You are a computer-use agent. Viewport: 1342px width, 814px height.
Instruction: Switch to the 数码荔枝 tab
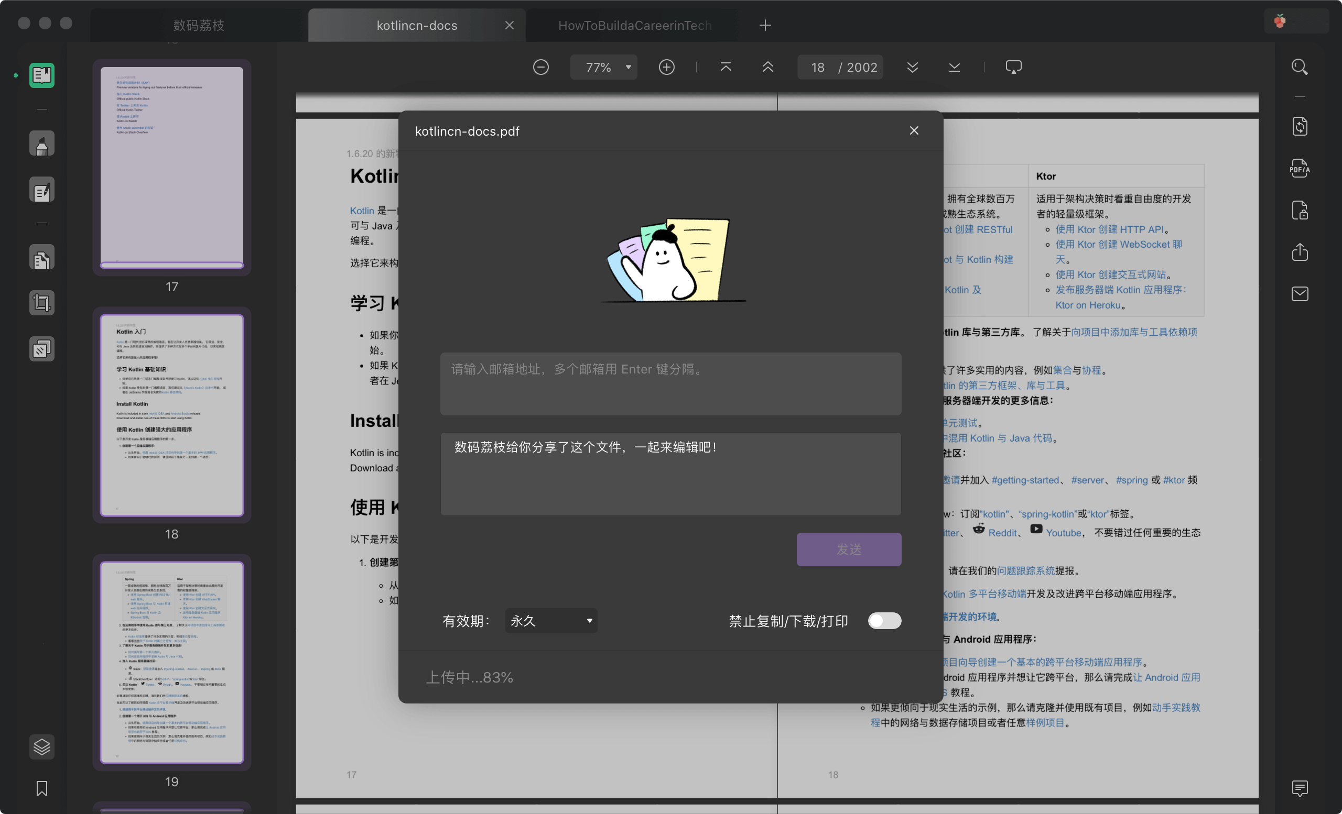(198, 25)
